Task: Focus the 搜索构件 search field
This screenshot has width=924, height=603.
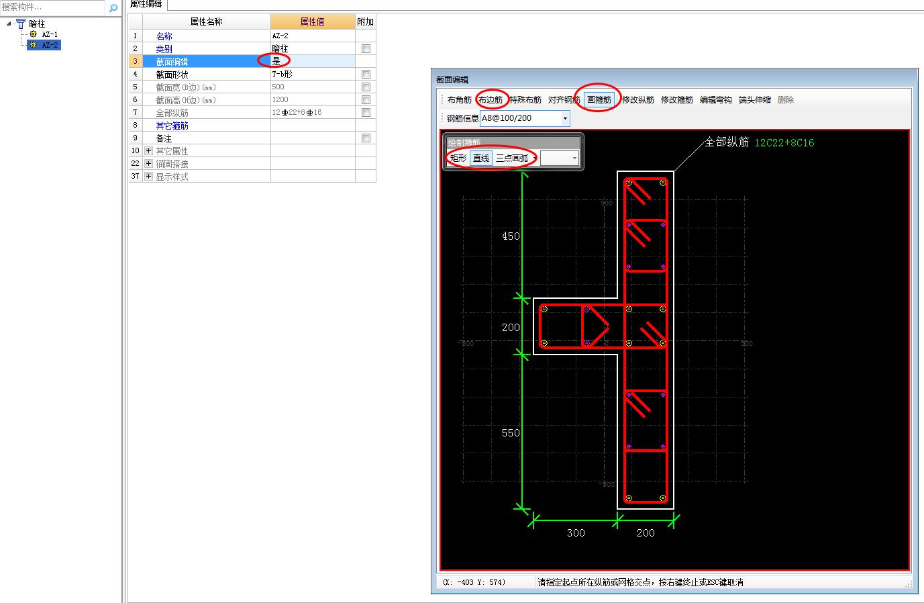Action: pos(52,7)
